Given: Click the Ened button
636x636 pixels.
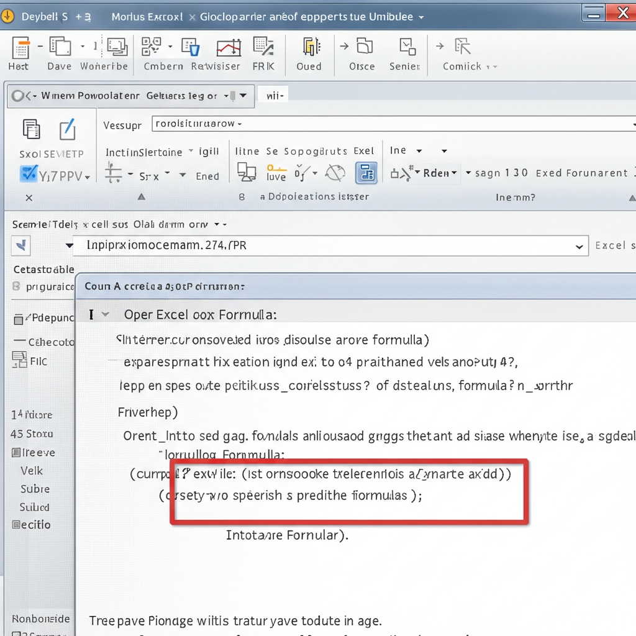Looking at the screenshot, I should coord(207,176).
